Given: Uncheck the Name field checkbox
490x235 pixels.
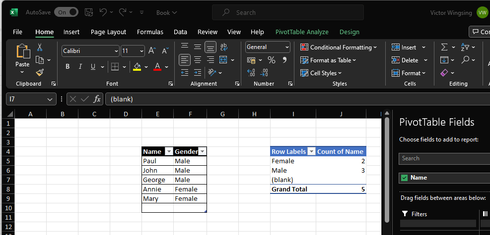Looking at the screenshot, I should [404, 178].
